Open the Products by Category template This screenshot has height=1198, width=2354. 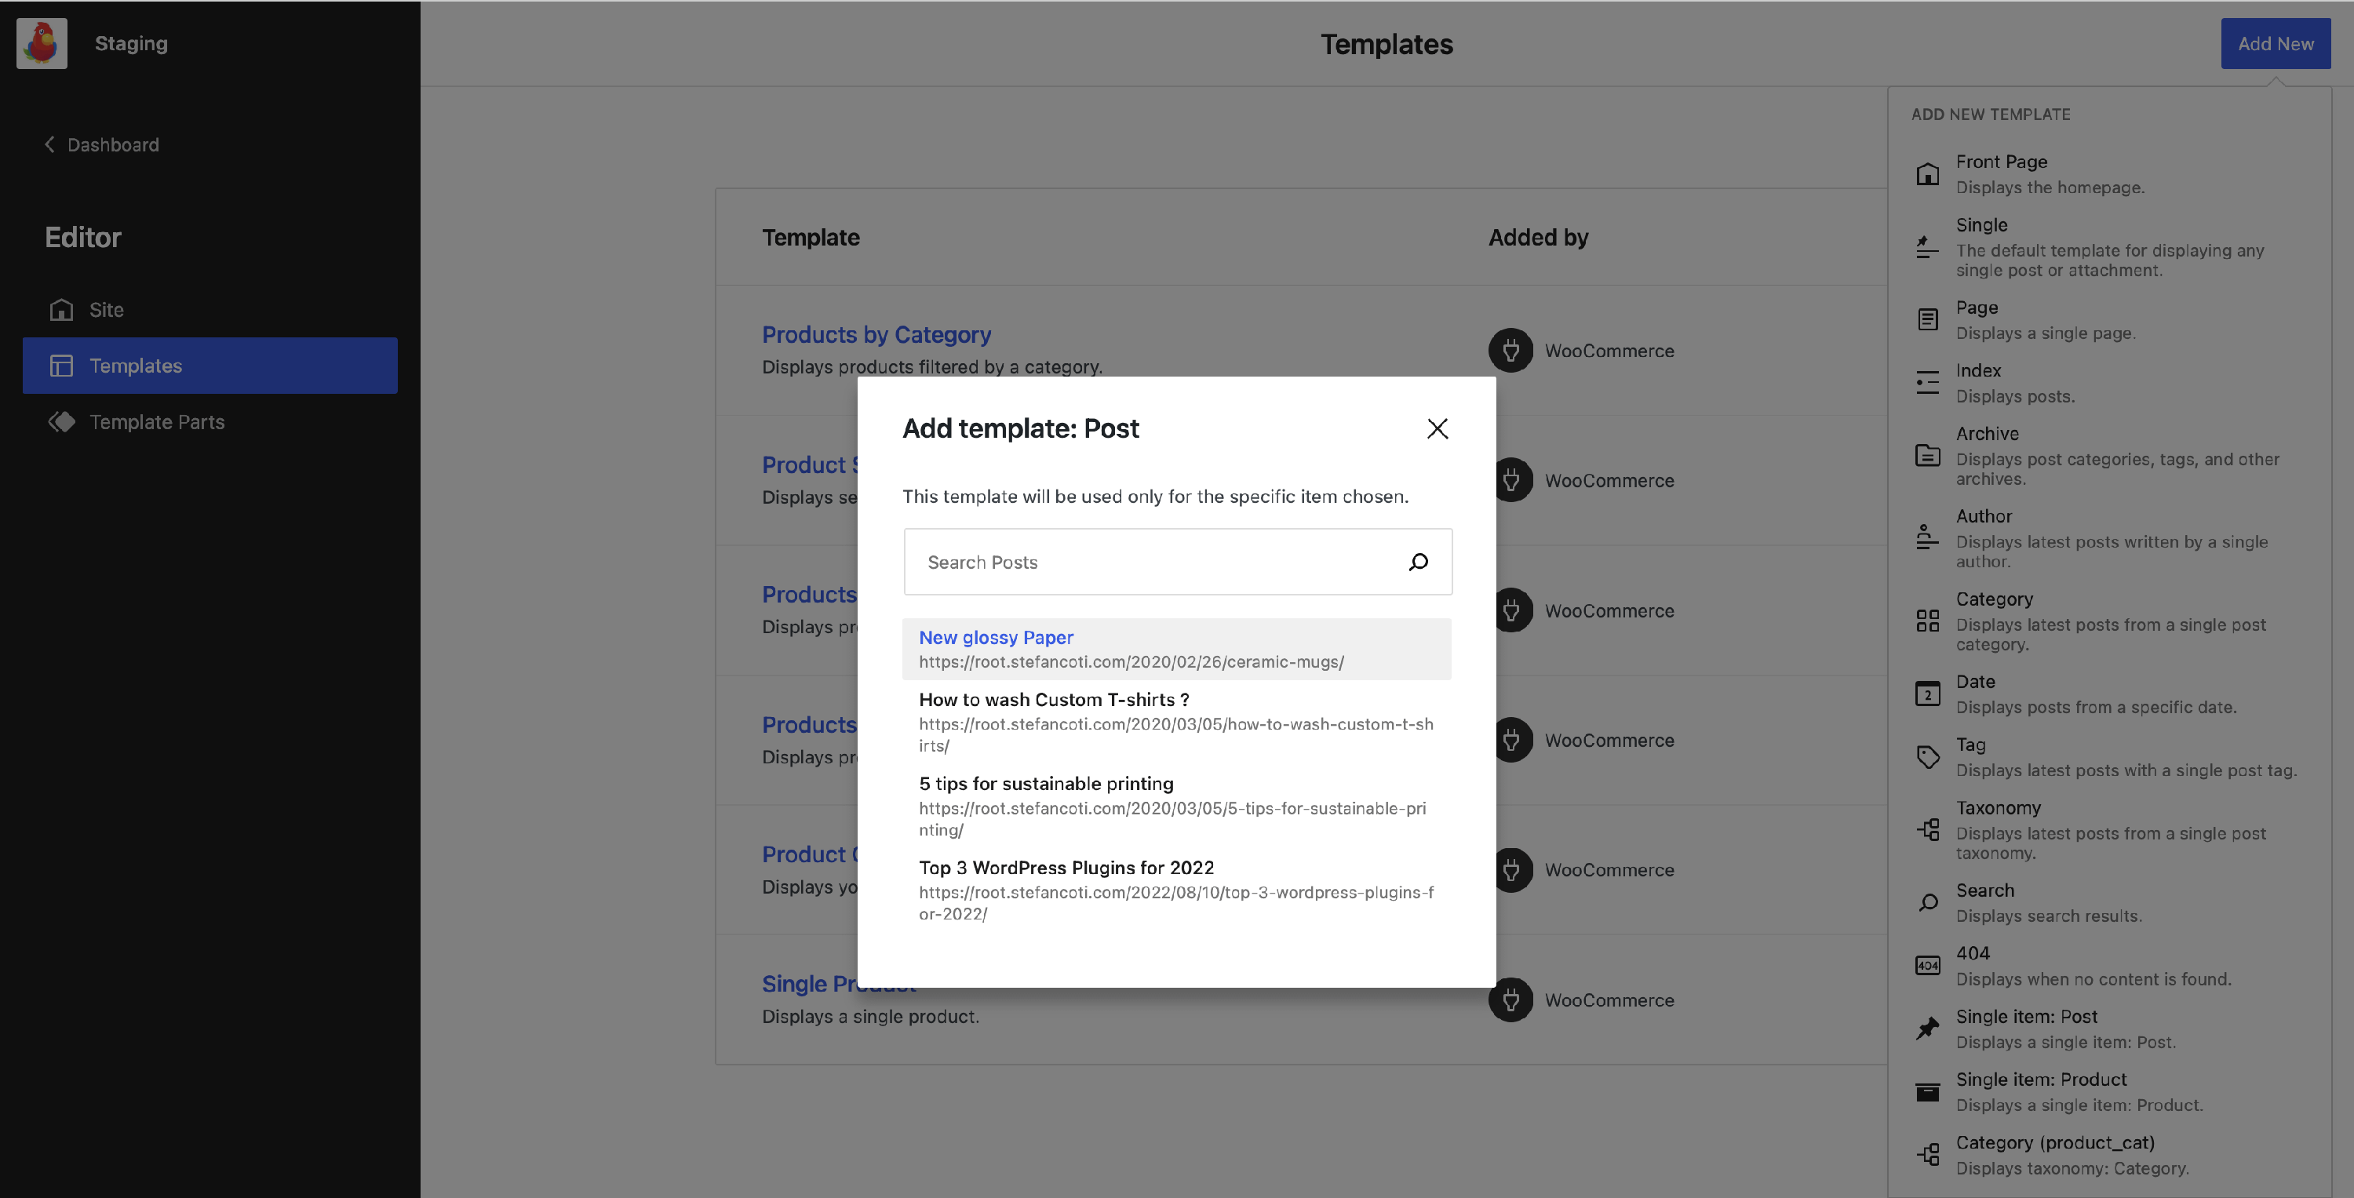876,334
